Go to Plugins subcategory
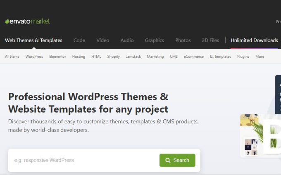The height and width of the screenshot is (175, 281). click(x=243, y=57)
